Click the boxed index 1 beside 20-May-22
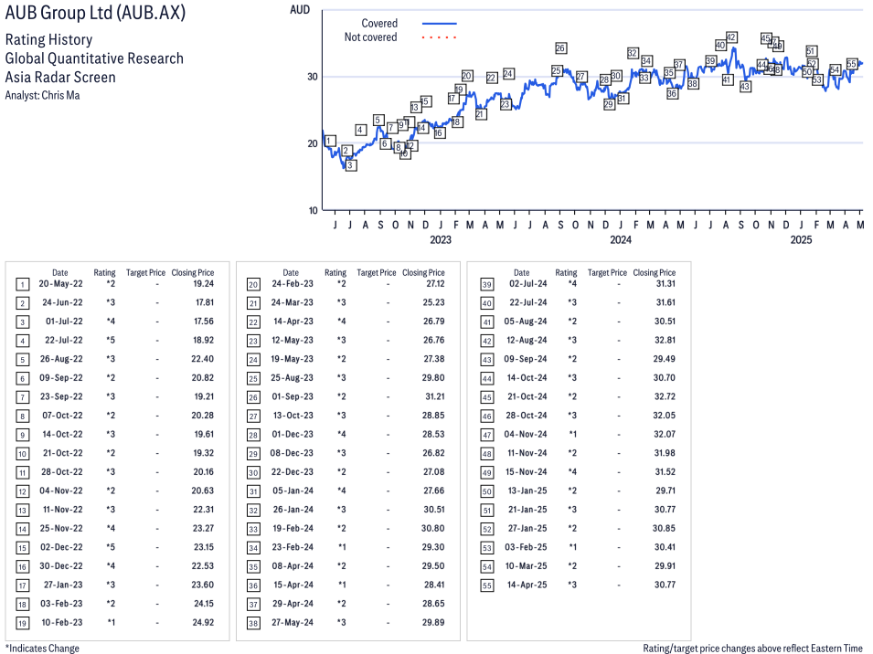 [x=22, y=285]
